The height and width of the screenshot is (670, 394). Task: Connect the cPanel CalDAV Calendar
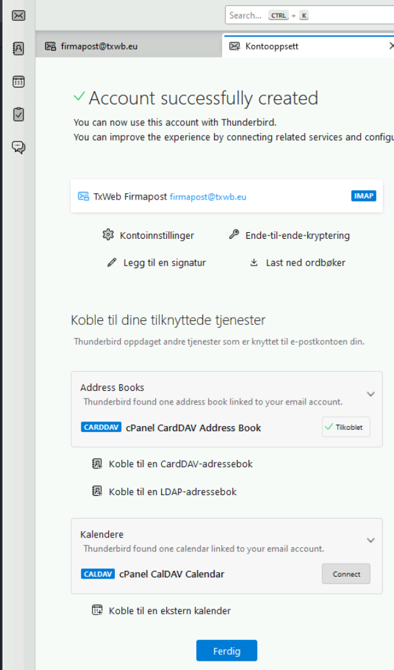[346, 574]
